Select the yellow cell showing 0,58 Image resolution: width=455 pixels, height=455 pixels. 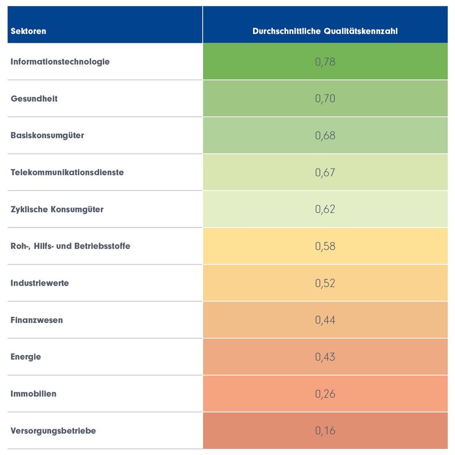(x=325, y=246)
